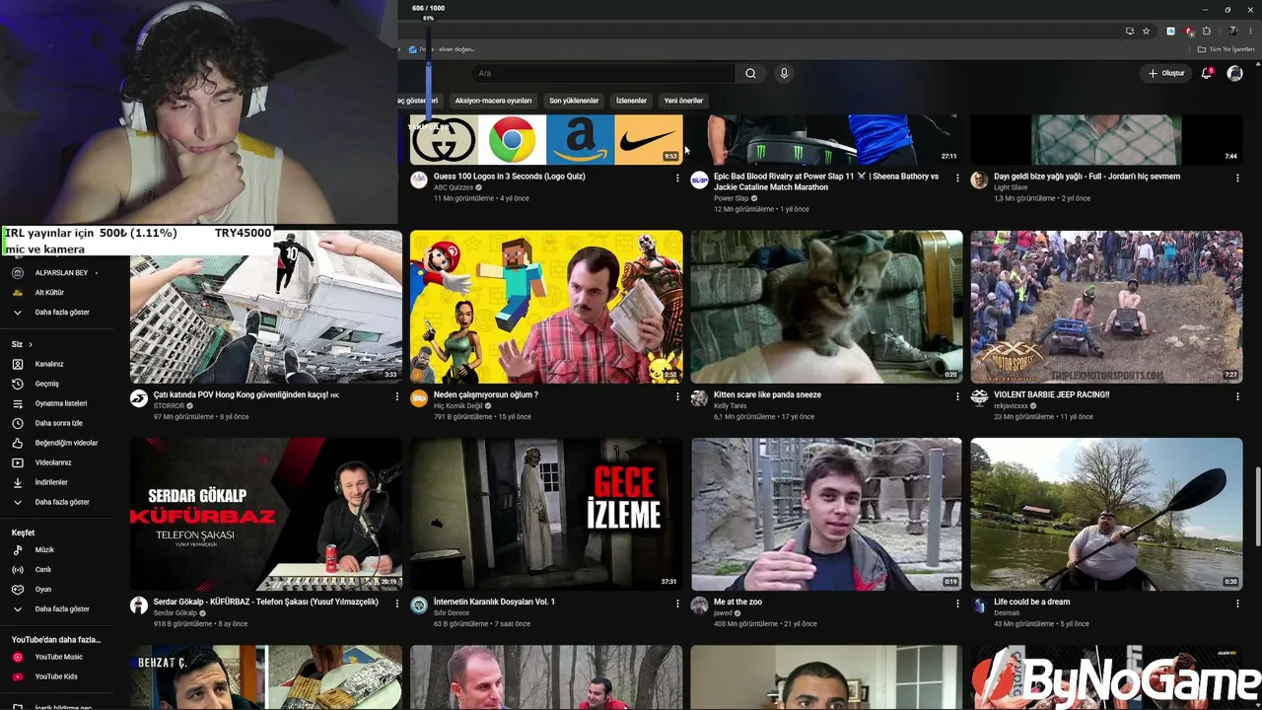Play the kitten scare video thumbnail
This screenshot has height=710, width=1262.
(x=826, y=307)
